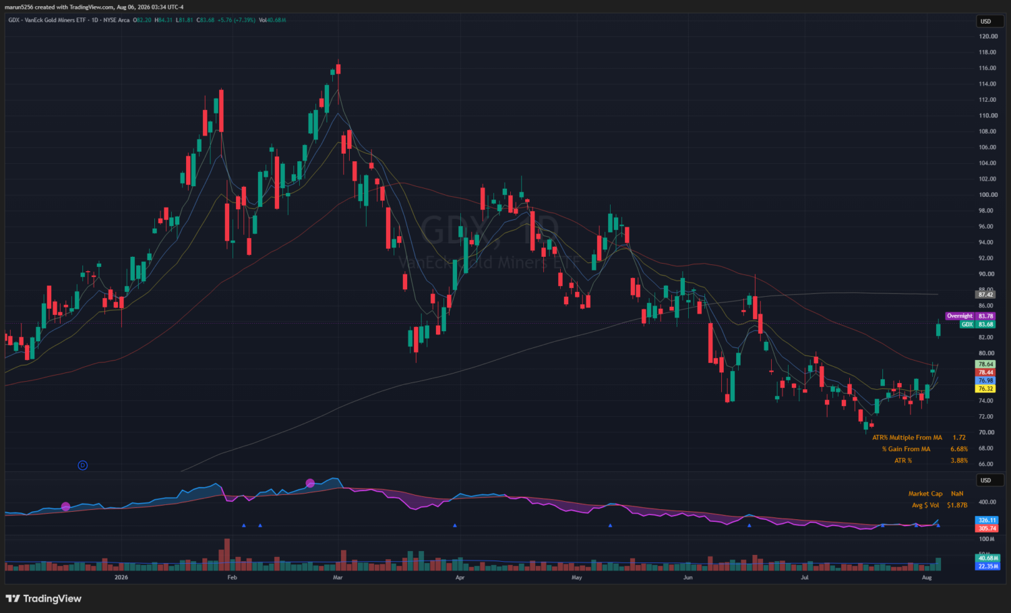
Task: Click the red 305.74 indicator value label
Action: [x=987, y=528]
